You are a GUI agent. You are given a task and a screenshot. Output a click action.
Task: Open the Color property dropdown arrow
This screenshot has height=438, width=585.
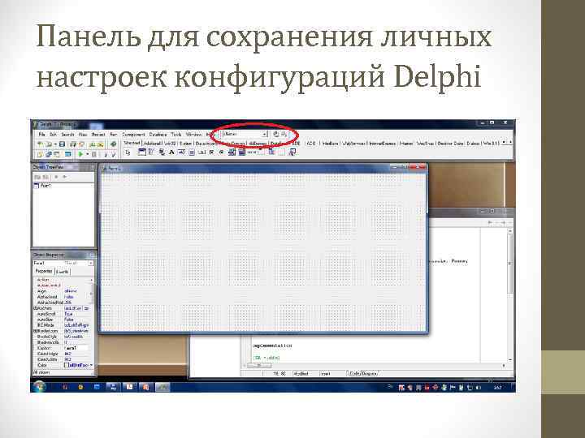click(91, 365)
